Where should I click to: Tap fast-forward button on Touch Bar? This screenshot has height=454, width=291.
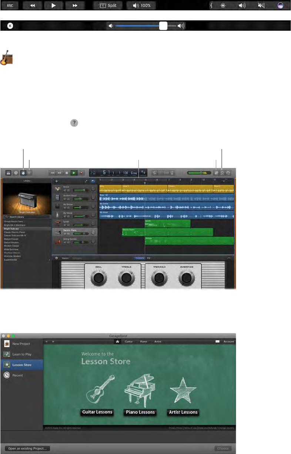pyautogui.click(x=75, y=6)
